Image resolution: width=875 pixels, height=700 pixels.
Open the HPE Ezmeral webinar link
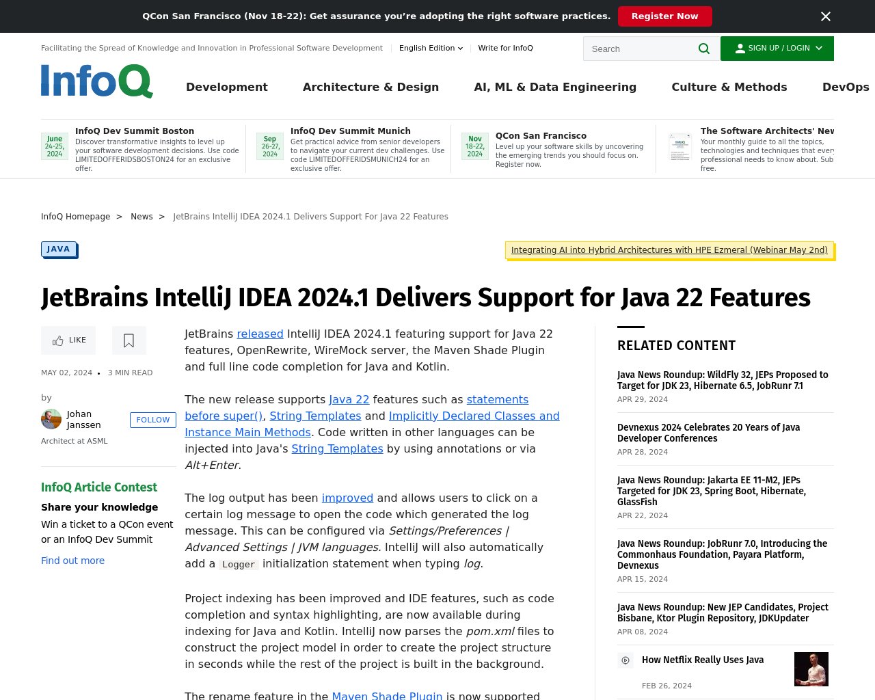coord(669,250)
